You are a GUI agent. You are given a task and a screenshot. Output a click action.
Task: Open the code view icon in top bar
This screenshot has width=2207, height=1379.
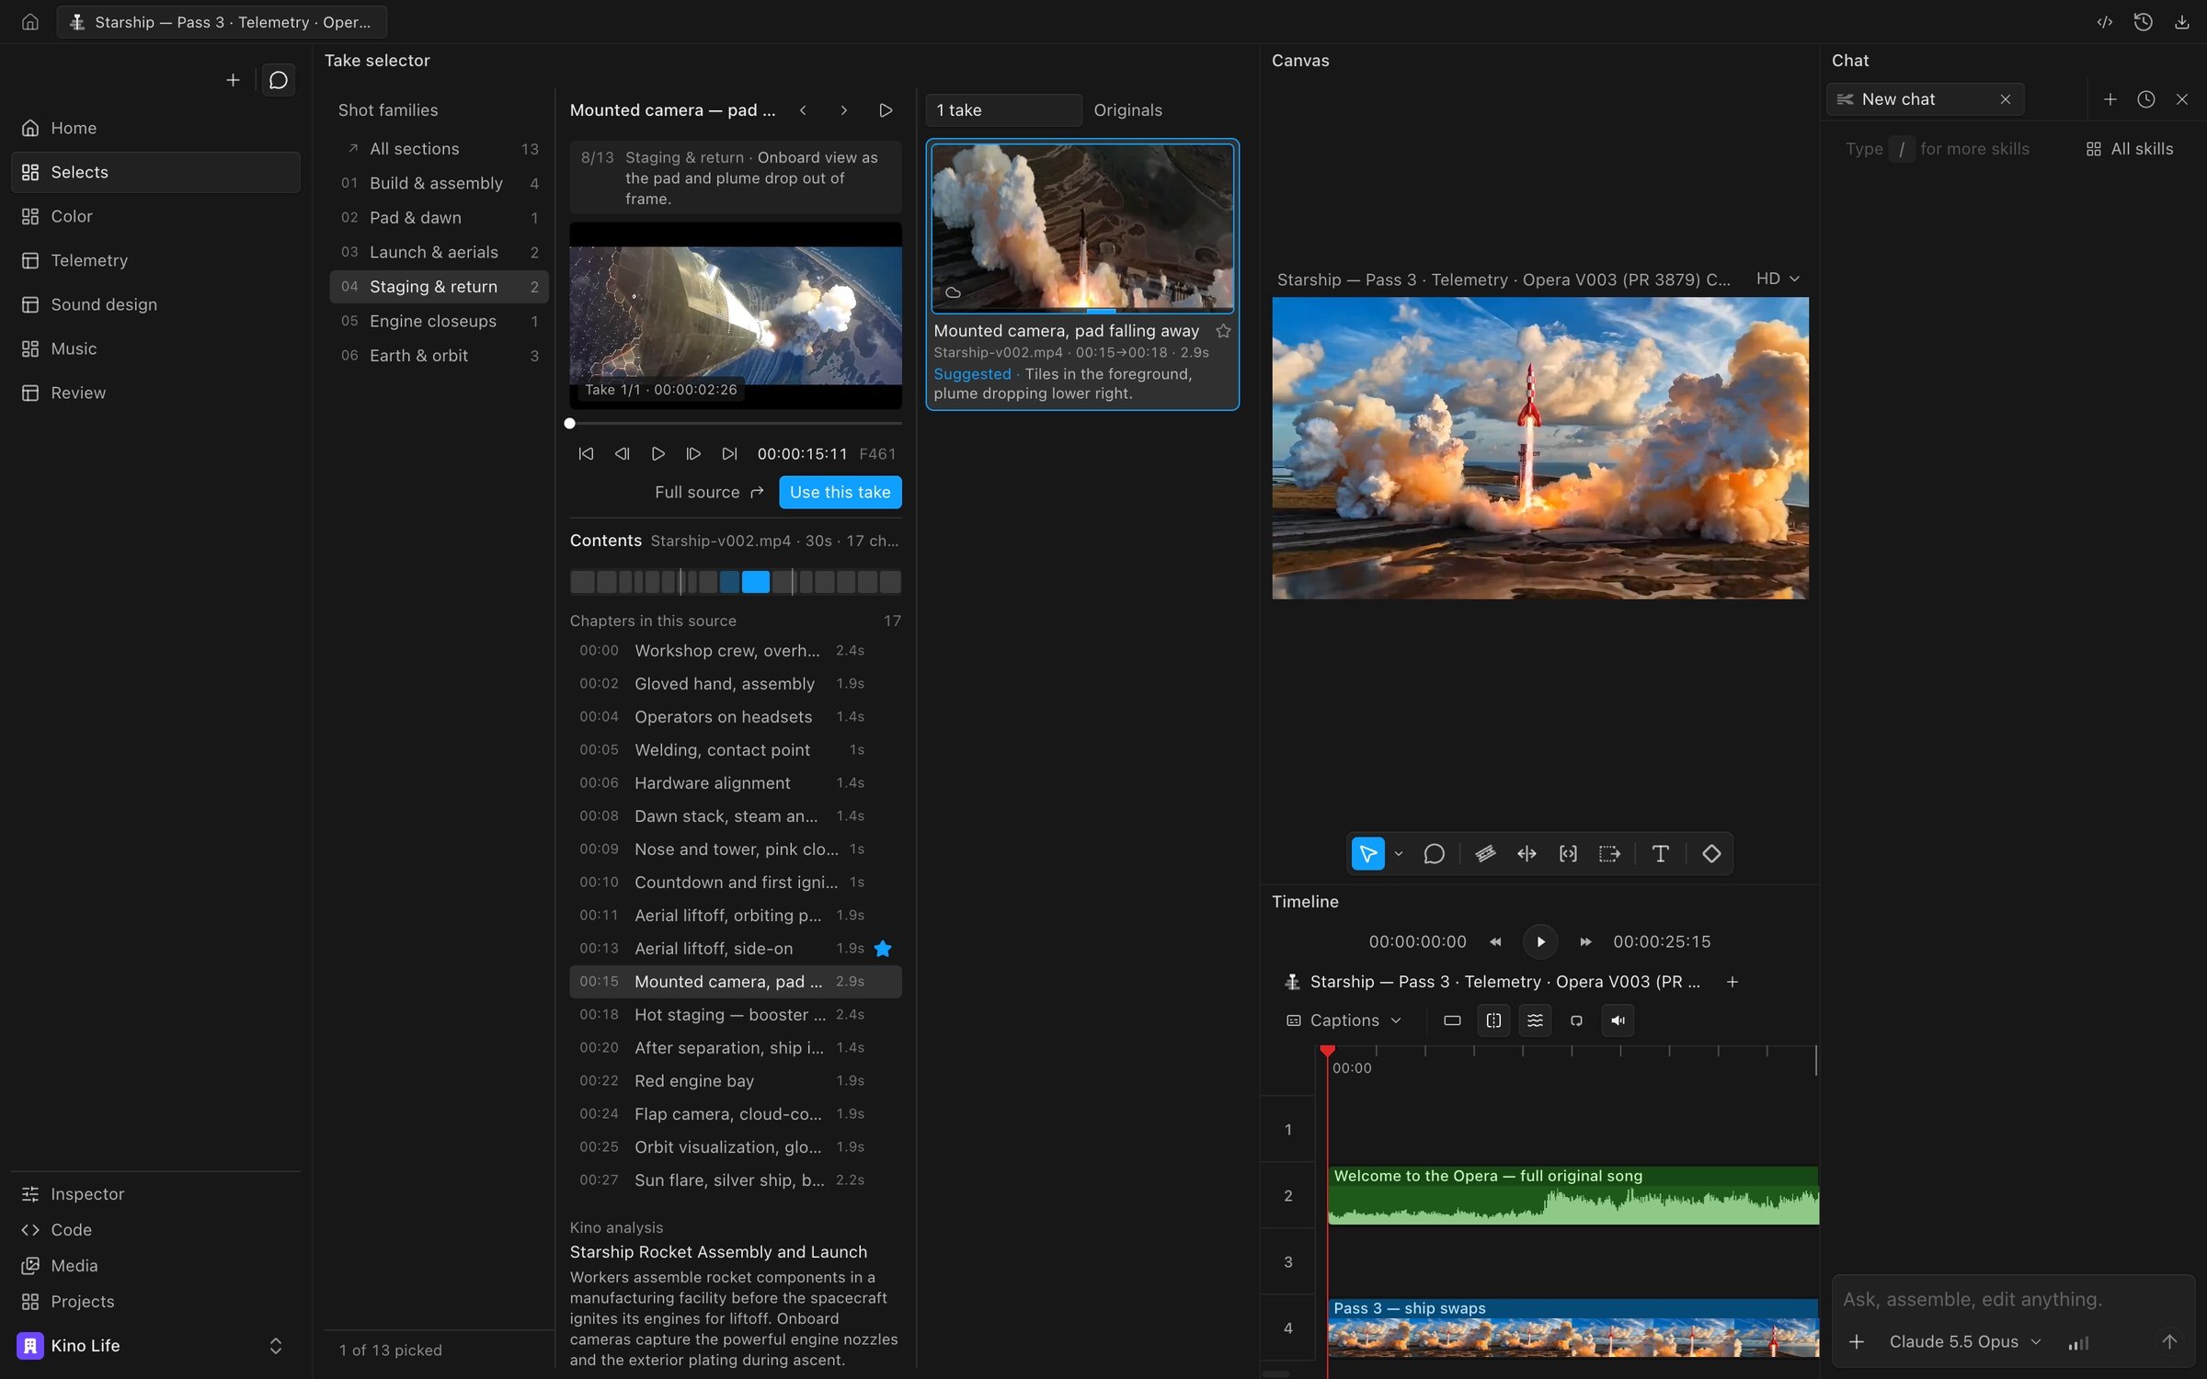click(2104, 22)
